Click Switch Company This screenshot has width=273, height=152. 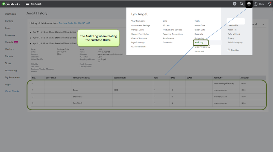click(x=235, y=42)
